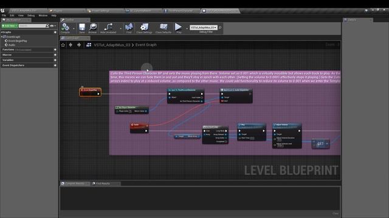Collapse the Graphs section

click(x=1, y=32)
